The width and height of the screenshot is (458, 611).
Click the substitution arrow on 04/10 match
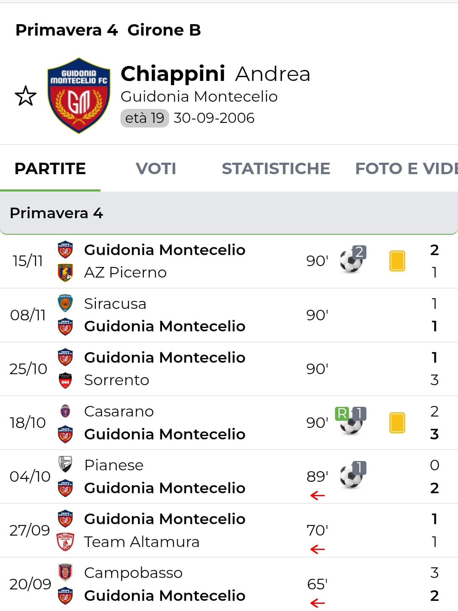(317, 495)
